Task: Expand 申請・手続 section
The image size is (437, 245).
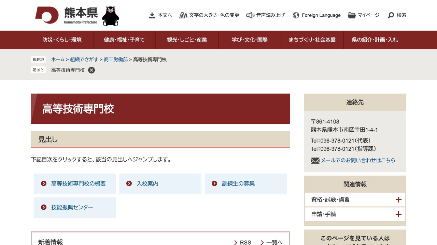Action: point(355,214)
